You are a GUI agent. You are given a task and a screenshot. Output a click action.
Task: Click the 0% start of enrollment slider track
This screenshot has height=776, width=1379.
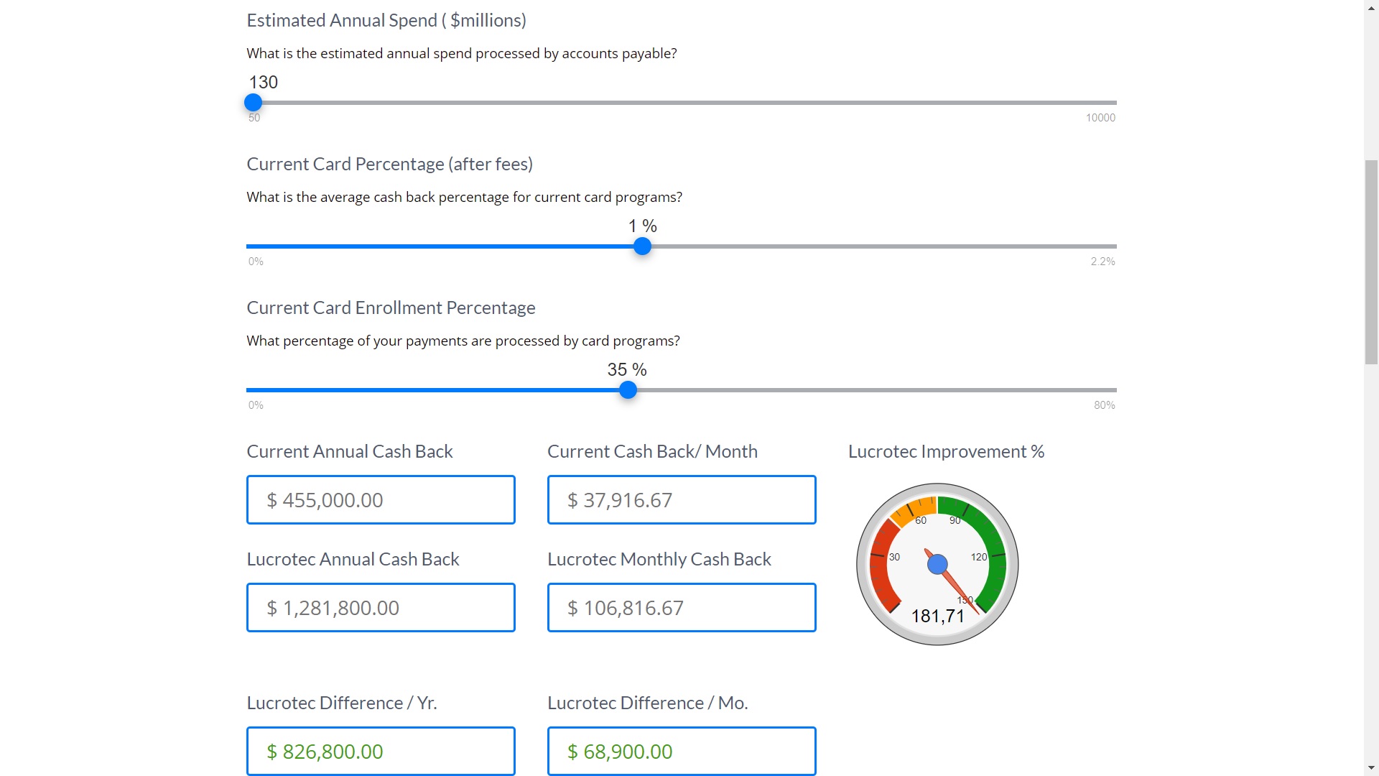(x=250, y=390)
